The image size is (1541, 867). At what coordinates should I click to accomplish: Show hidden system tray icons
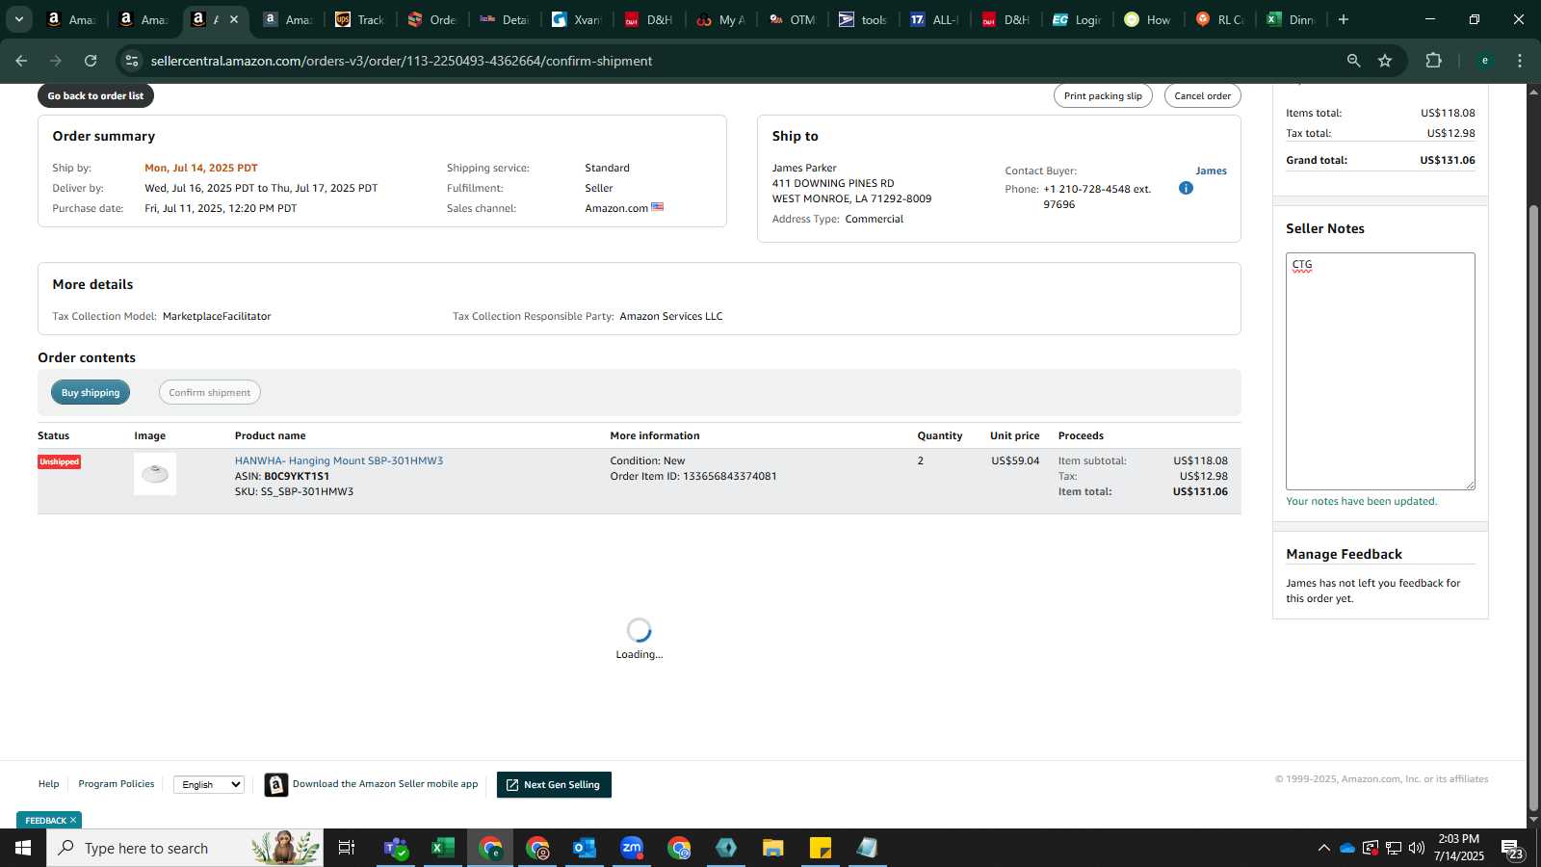coord(1323,848)
